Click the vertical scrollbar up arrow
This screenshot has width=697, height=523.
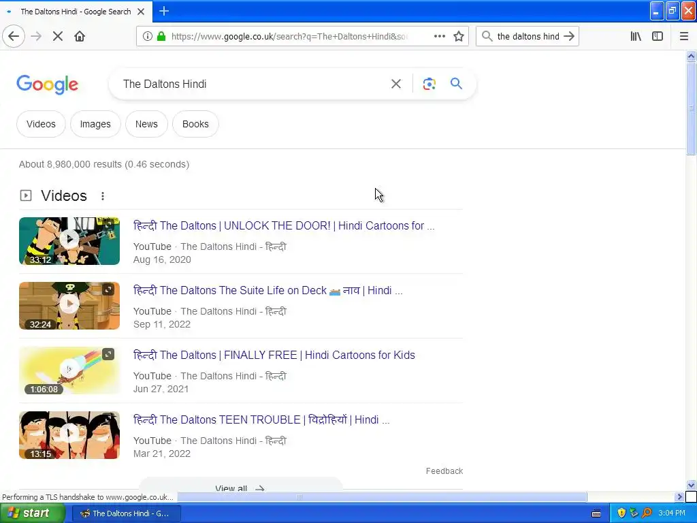(692, 56)
